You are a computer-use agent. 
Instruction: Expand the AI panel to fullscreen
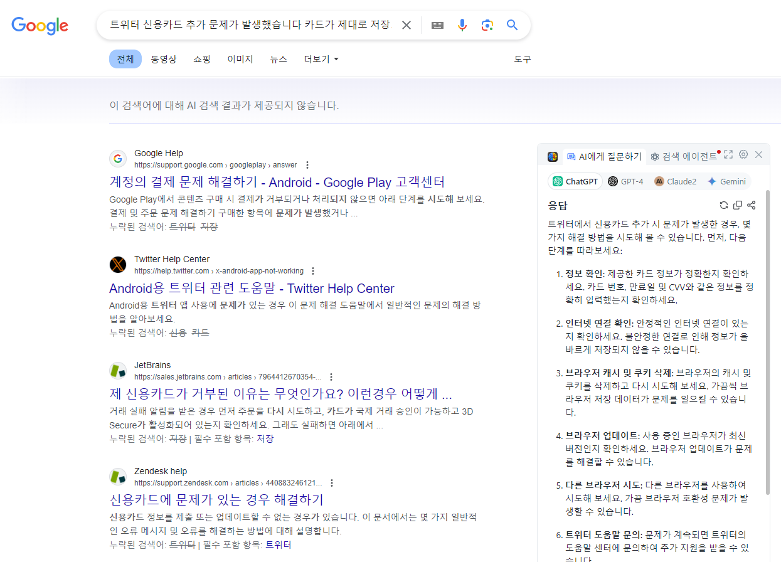[728, 154]
